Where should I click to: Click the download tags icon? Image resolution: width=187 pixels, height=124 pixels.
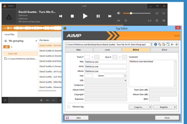[x=168, y=44]
